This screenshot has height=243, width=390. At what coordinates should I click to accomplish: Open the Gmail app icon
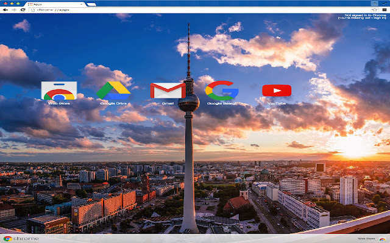tap(168, 91)
